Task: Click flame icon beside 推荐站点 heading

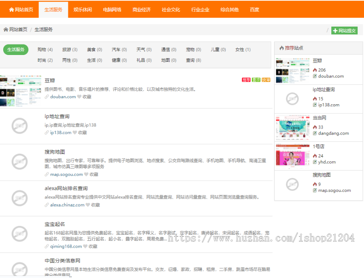Action: point(281,48)
